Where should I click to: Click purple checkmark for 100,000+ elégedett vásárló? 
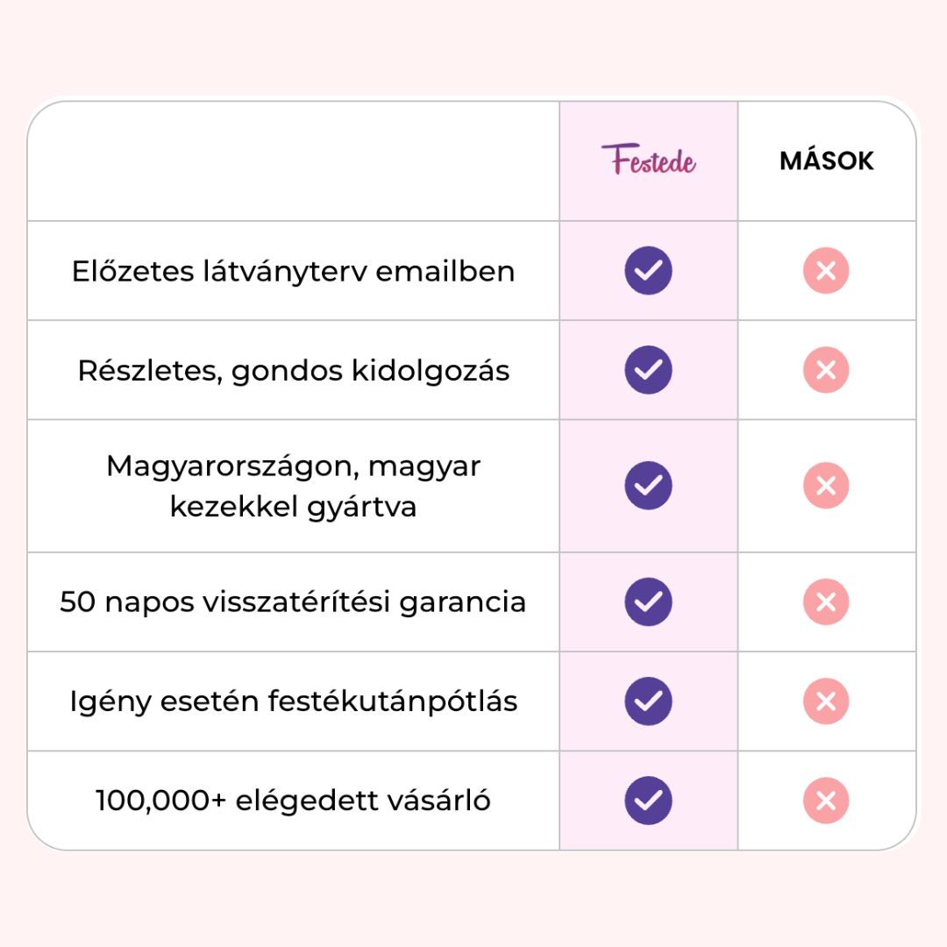tap(648, 801)
